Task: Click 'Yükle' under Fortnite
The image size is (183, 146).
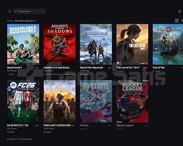Action: pyautogui.click(x=84, y=129)
